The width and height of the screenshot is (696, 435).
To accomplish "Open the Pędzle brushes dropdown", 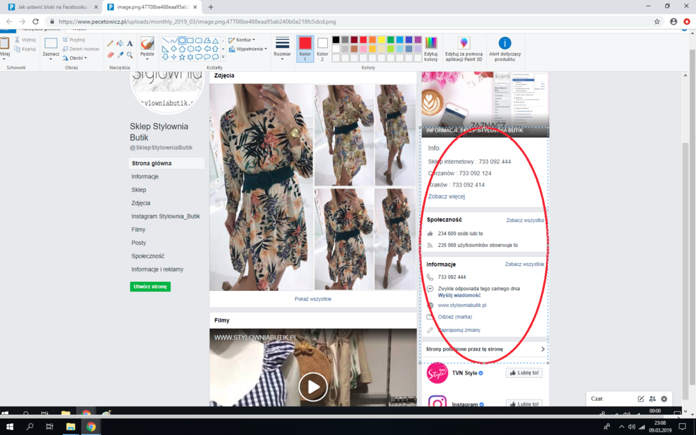I will [147, 49].
